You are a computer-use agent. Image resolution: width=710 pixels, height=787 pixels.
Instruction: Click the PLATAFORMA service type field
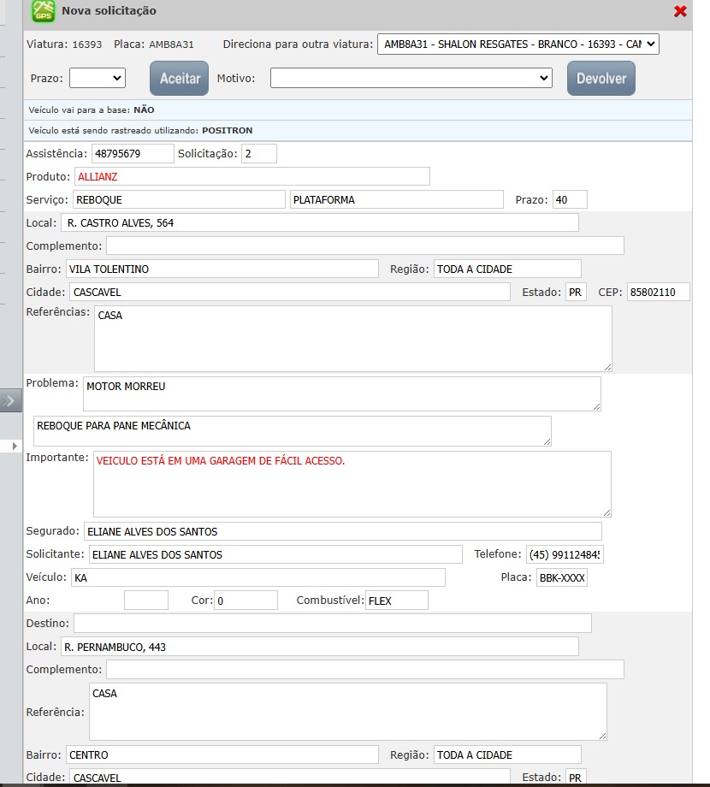click(x=396, y=199)
